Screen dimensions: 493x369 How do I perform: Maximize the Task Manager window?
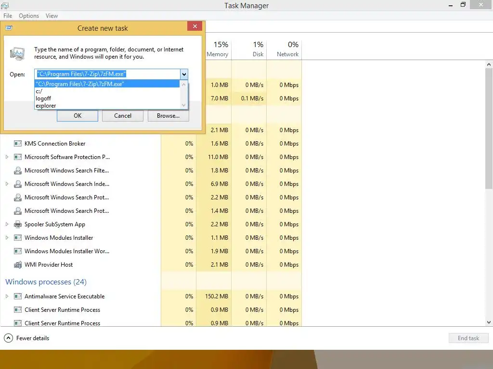click(x=463, y=5)
